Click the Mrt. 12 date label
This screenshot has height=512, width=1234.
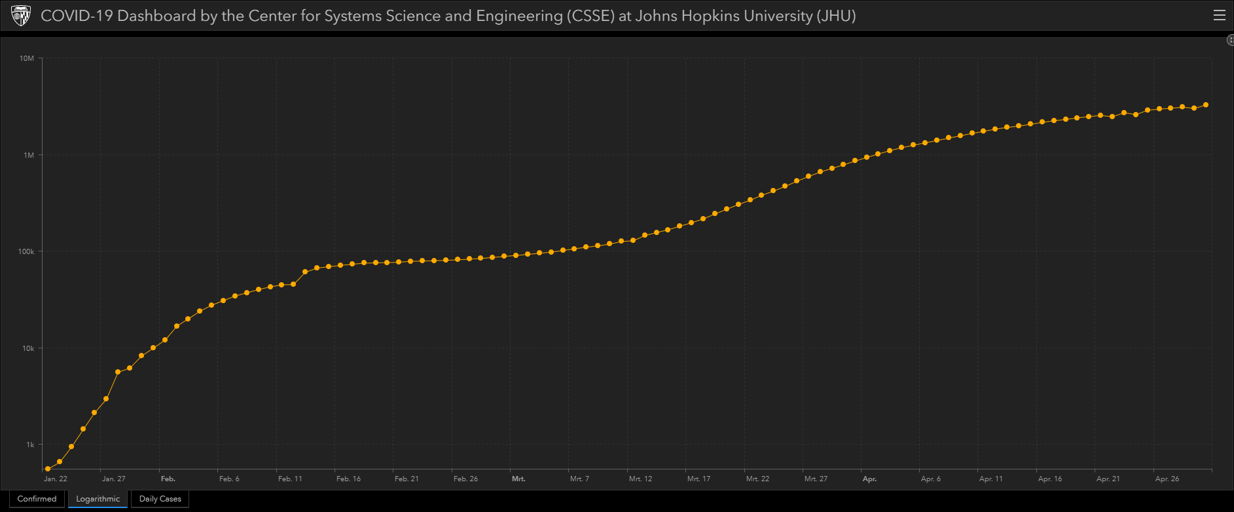coord(640,479)
